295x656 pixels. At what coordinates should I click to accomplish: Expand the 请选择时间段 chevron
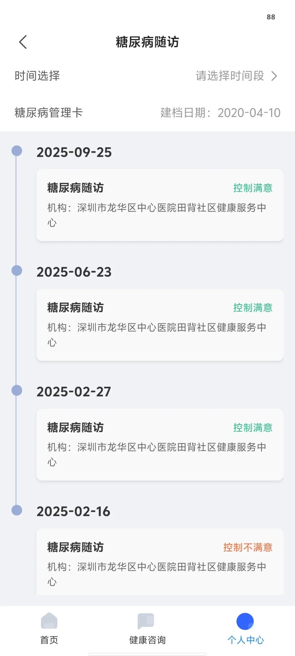[275, 76]
